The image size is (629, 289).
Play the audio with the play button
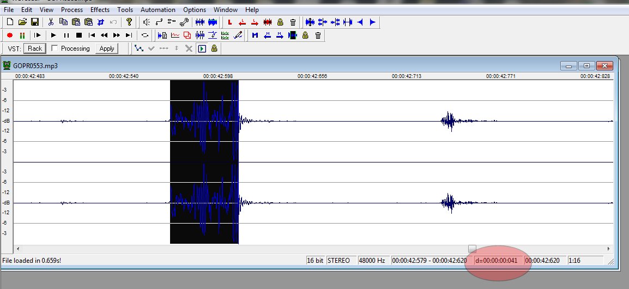(53, 35)
